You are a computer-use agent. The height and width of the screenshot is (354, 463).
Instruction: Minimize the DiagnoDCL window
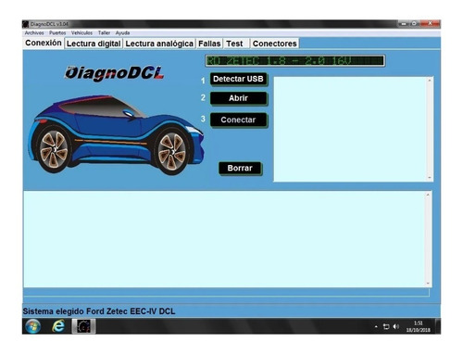[x=404, y=24]
